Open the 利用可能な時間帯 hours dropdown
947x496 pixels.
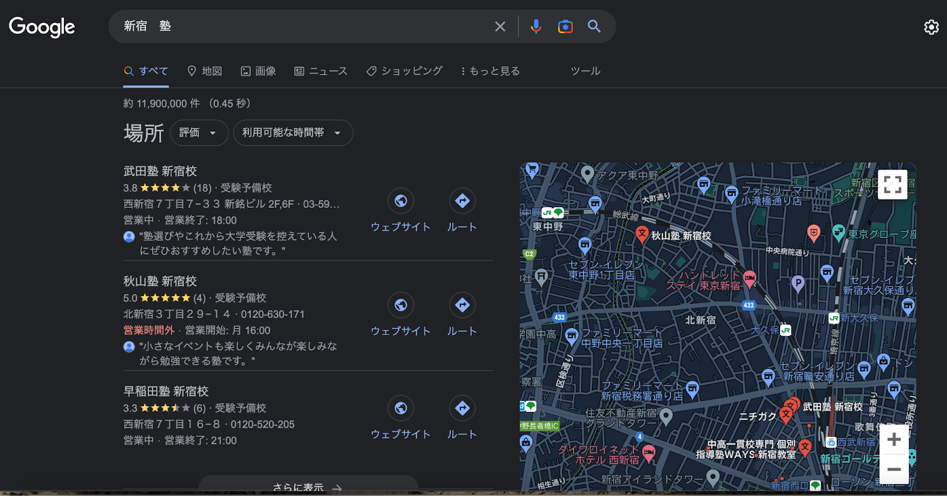pyautogui.click(x=293, y=133)
